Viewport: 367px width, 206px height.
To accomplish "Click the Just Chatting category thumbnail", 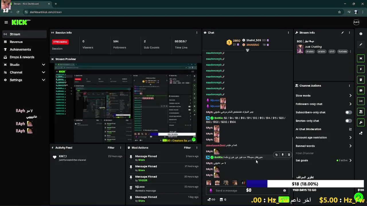I will click(x=300, y=49).
